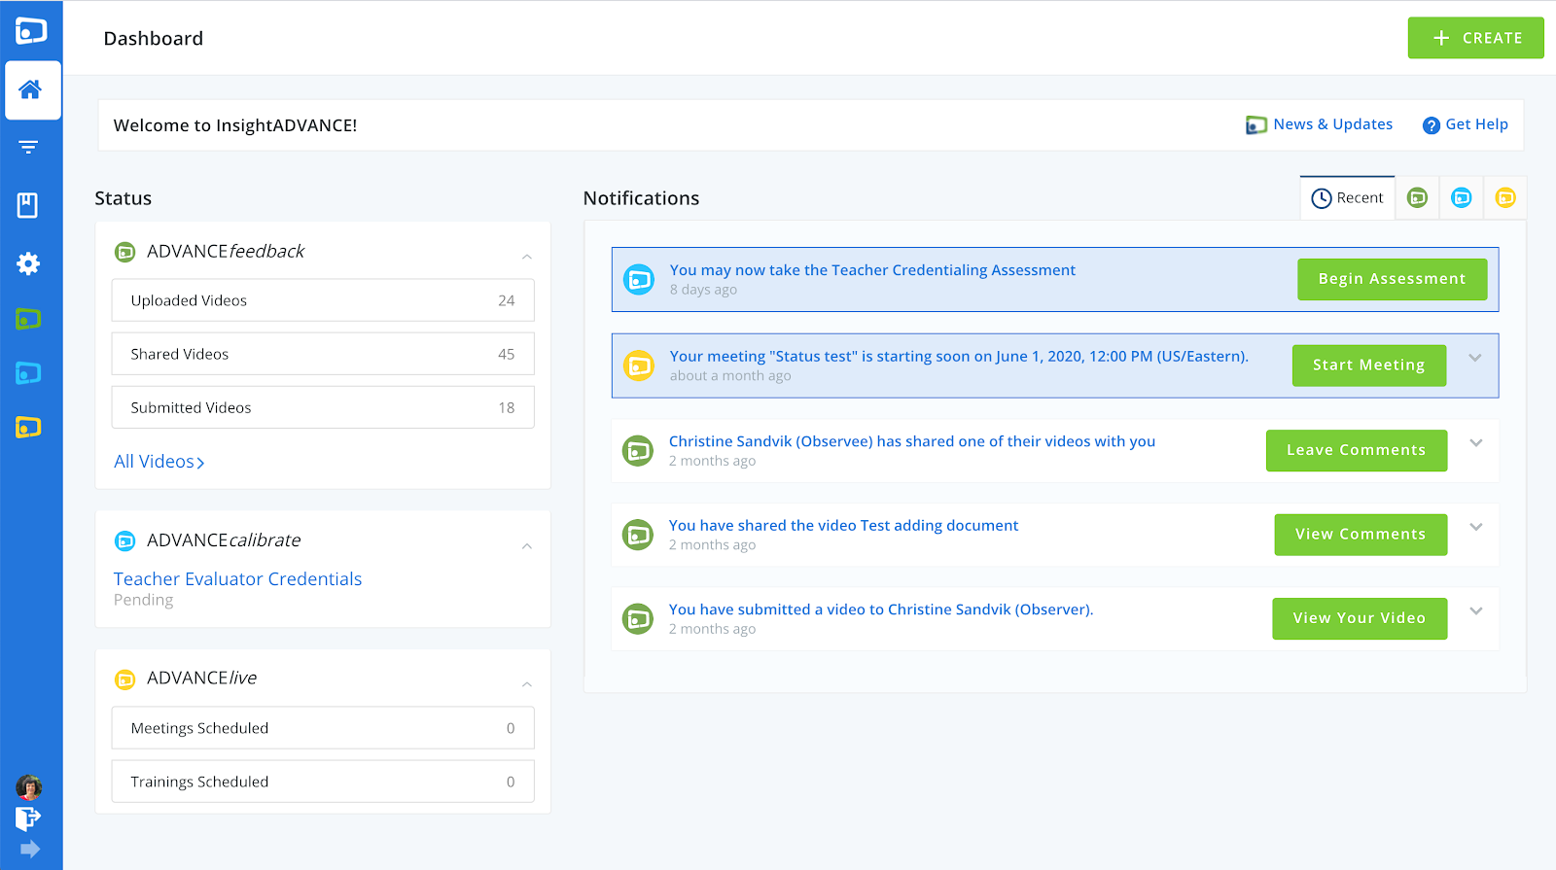Click icon beside Test adding document notification
The image size is (1556, 870).
pos(638,535)
